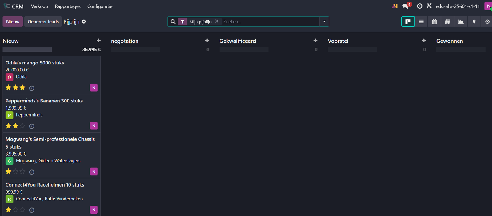Toggle third star on Connect4You Racehelmen card

[22, 210]
